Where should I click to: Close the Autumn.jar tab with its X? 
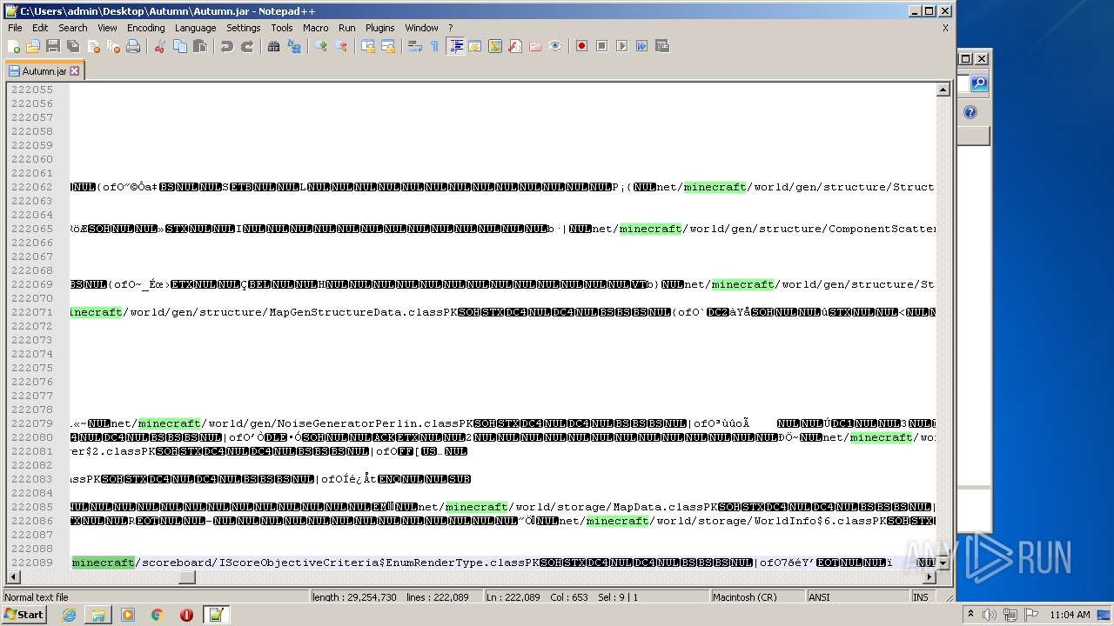(x=75, y=71)
